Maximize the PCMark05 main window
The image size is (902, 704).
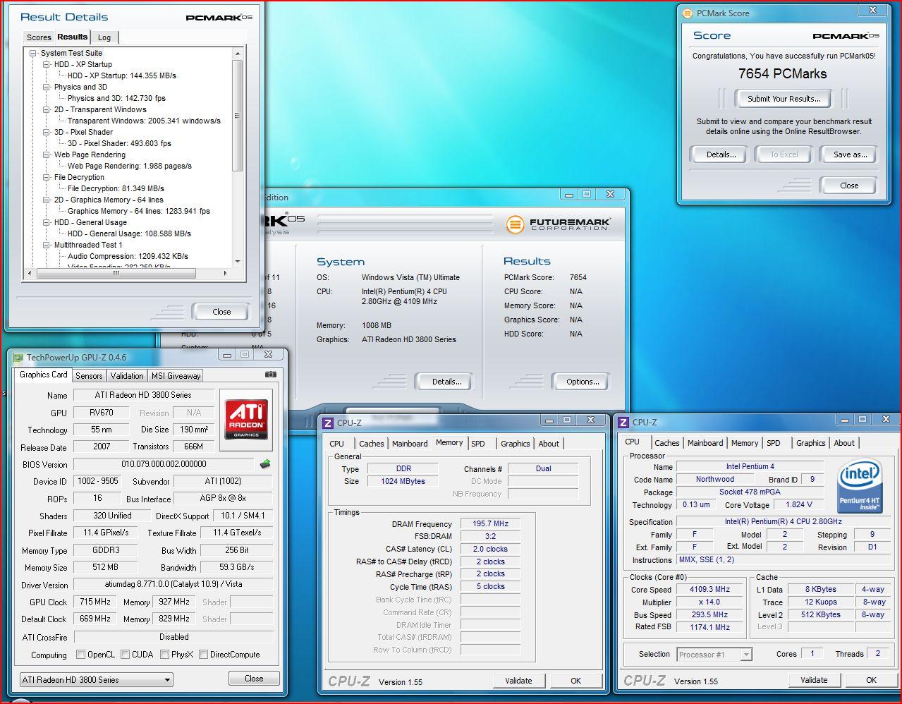[x=587, y=194]
